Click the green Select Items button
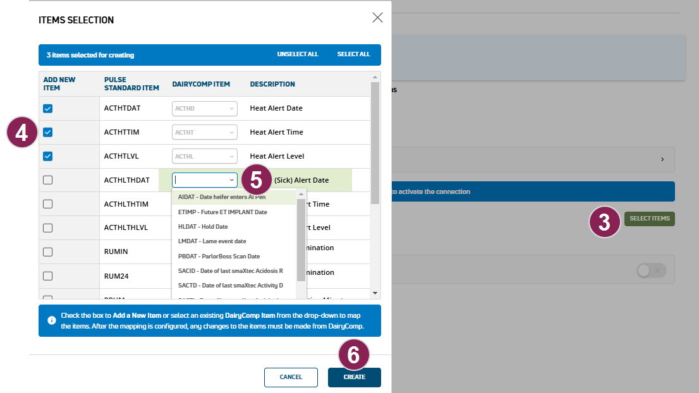Screen dimensions: 699x393 click(x=649, y=219)
